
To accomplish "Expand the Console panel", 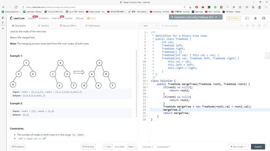I will (148, 147).
